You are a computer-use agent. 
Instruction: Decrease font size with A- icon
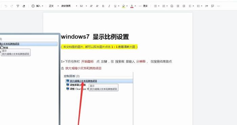point(97,6)
